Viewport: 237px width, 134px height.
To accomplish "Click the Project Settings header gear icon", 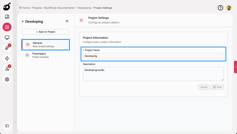I will pyautogui.click(x=81, y=20).
